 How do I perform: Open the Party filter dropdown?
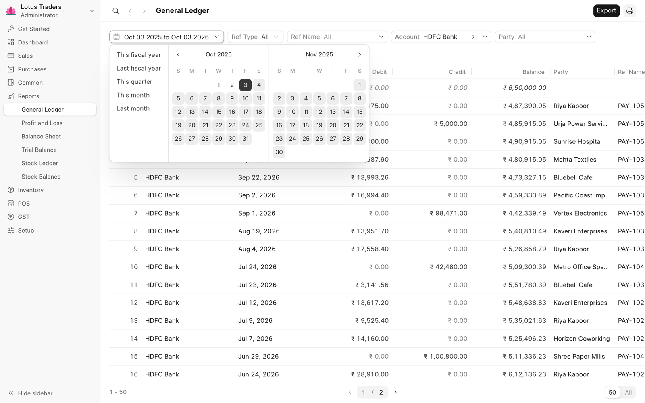tap(545, 37)
